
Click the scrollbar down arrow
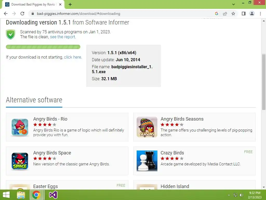coord(264,187)
